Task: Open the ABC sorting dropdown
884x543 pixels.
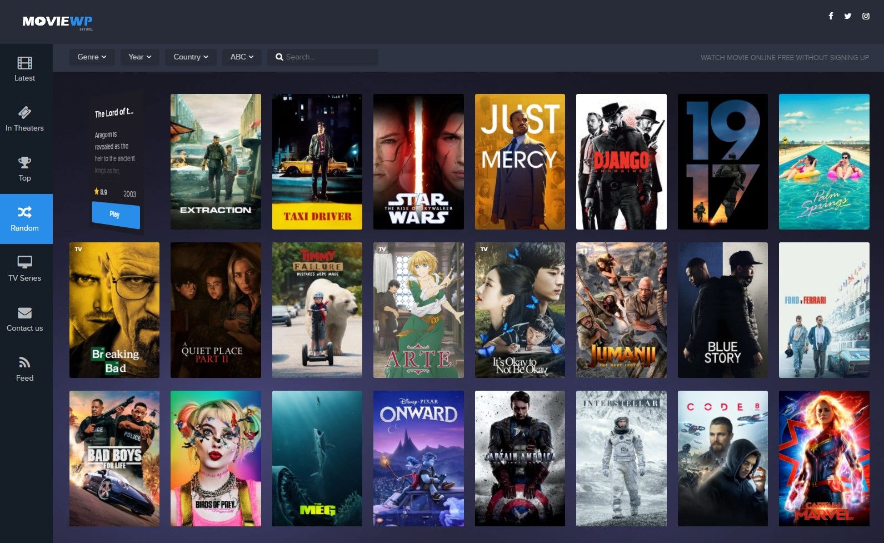Action: point(242,57)
